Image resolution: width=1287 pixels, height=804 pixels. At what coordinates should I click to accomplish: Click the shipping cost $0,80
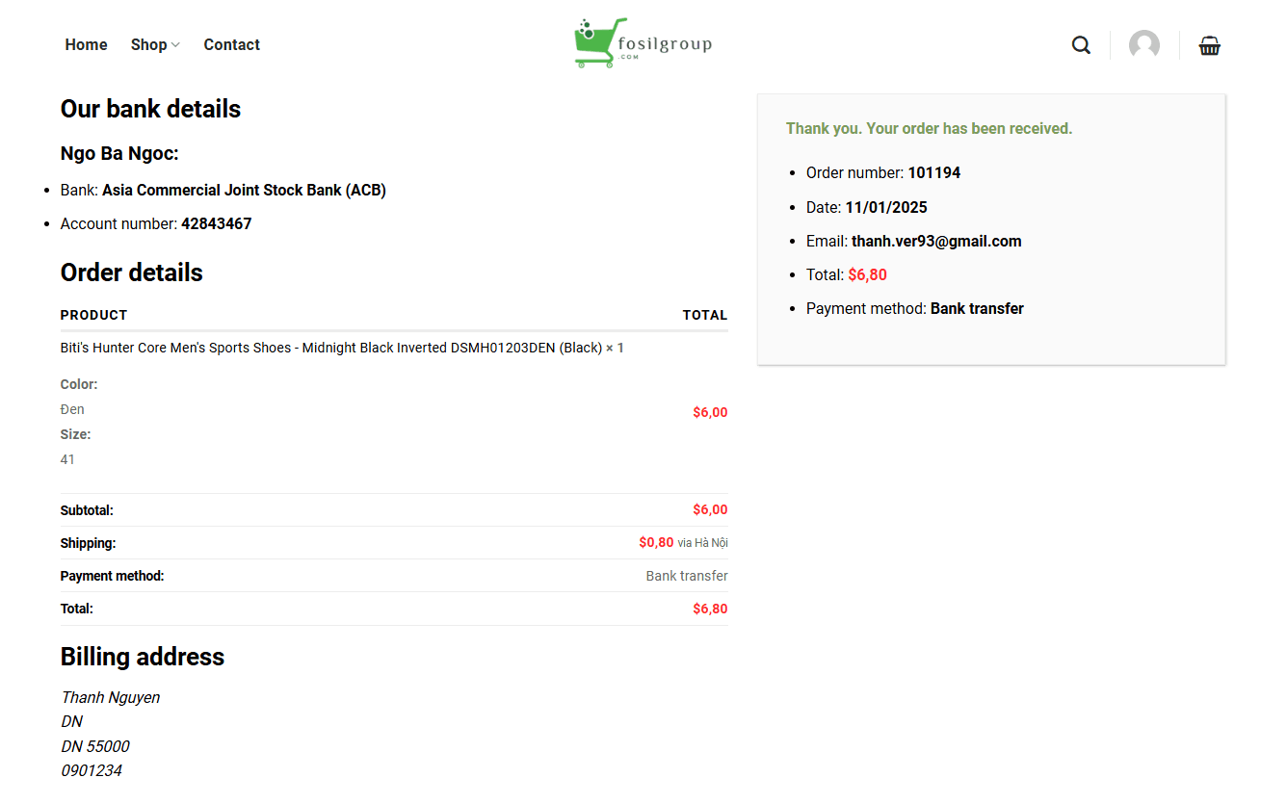click(656, 543)
